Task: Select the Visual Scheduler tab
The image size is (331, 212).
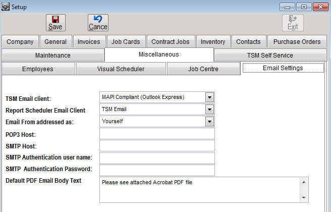Action: [x=120, y=69]
